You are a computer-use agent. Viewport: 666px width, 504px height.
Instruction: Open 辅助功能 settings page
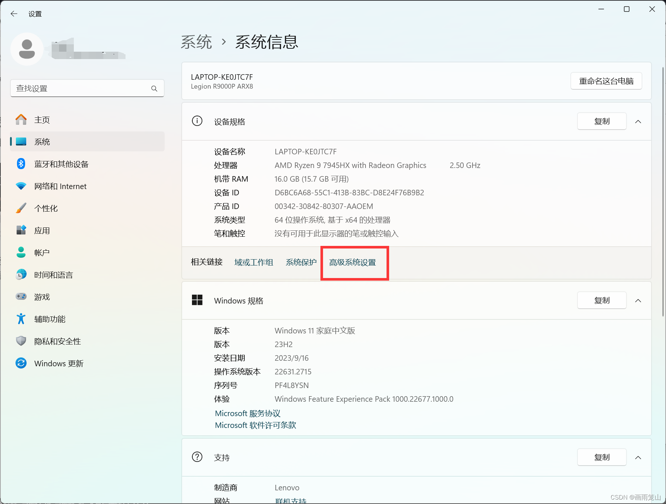pos(87,319)
